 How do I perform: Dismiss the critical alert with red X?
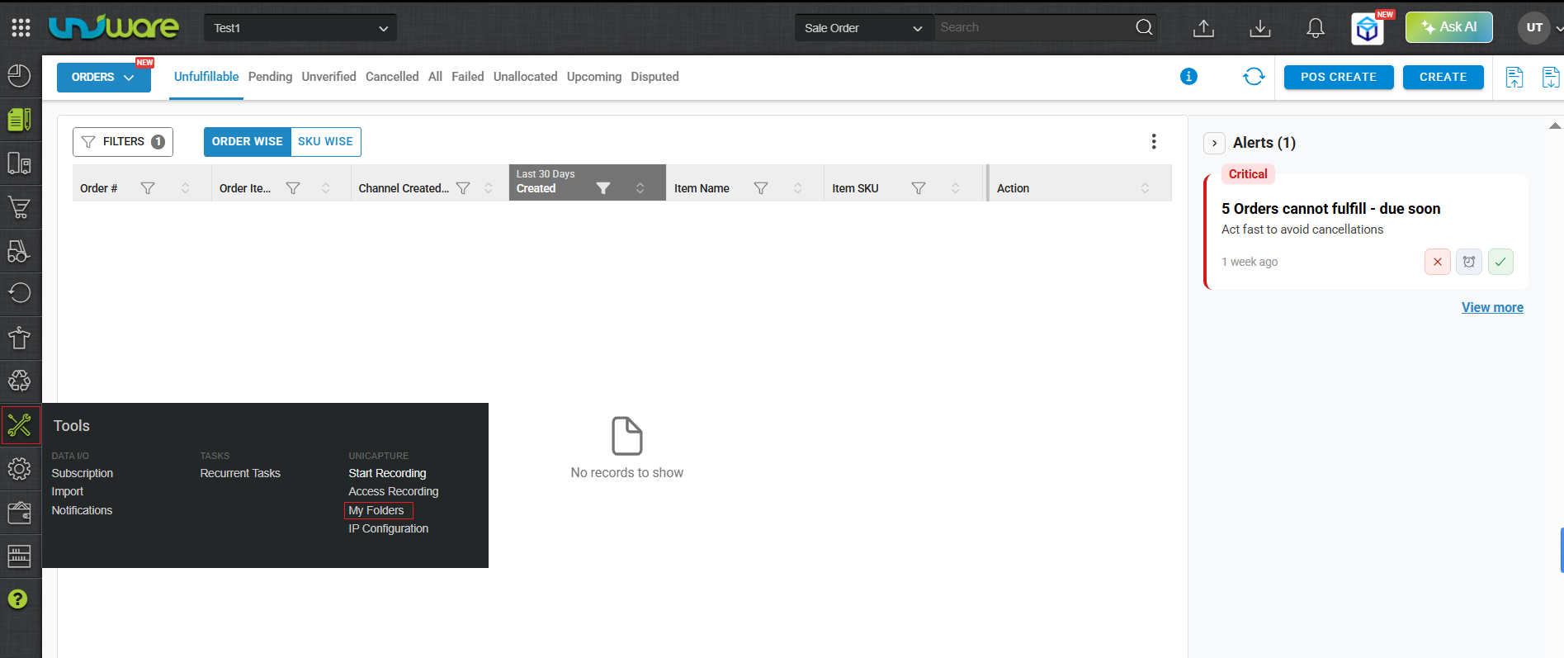tap(1438, 262)
